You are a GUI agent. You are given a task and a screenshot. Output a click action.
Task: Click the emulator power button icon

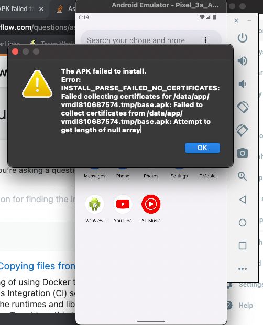tap(243, 38)
